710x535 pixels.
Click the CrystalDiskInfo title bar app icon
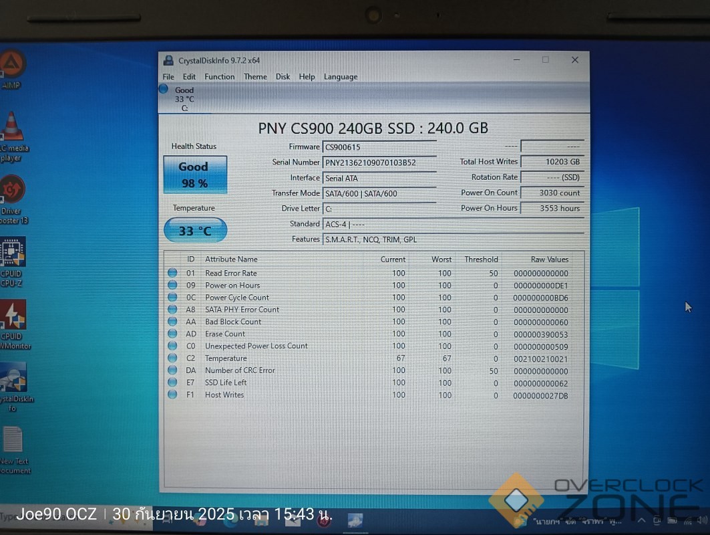click(x=169, y=60)
